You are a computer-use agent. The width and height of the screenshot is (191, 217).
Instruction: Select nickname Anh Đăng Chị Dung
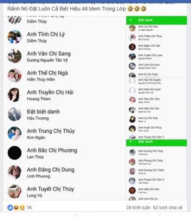50,170
